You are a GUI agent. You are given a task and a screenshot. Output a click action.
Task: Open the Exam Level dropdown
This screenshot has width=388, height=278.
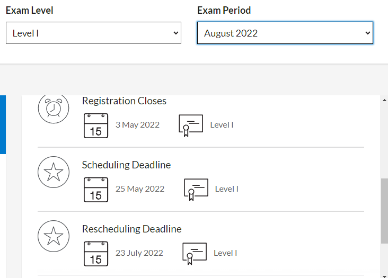93,33
